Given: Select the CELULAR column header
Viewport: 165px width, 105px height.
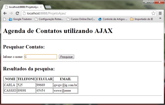Looking at the screenshot, I should [x=44, y=79].
